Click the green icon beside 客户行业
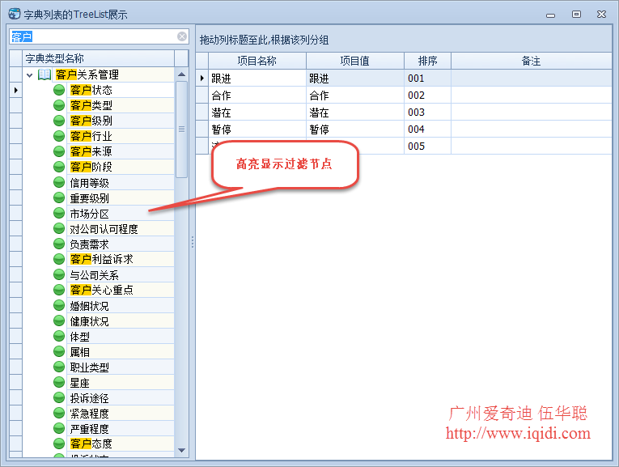 (x=59, y=136)
